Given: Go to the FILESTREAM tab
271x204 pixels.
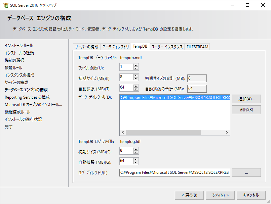Looking at the screenshot, I should (197, 47).
